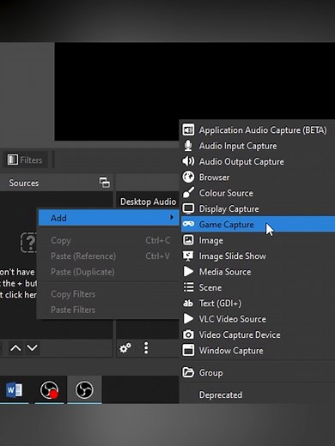
Task: Click the Image Slide Show icon
Action: 188,256
